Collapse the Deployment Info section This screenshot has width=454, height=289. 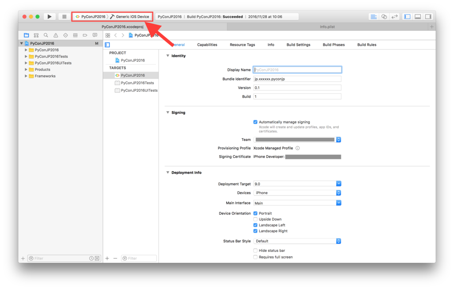coord(168,172)
